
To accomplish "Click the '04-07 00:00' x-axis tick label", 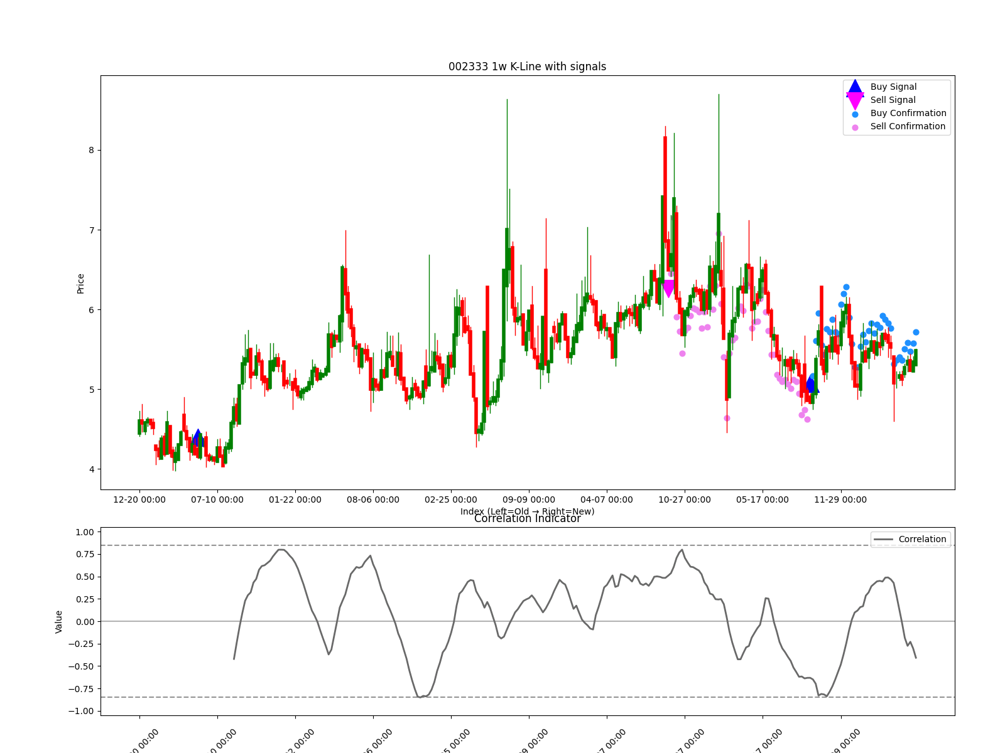I will click(x=607, y=499).
